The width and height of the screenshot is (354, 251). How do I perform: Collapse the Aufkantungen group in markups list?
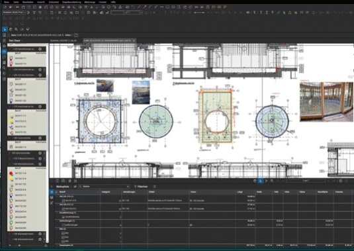(x=57, y=221)
